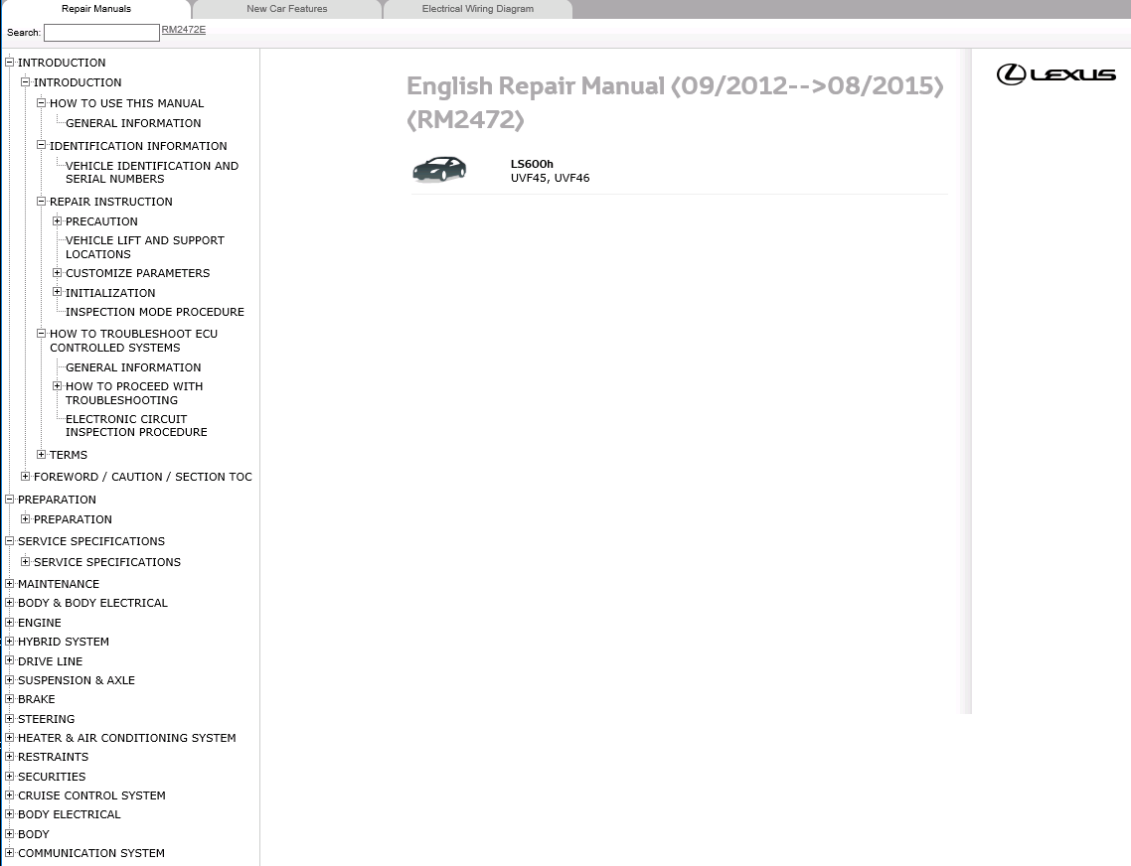This screenshot has width=1131, height=866.
Task: Collapse the top-level PREPARATION node
Action: [9, 499]
